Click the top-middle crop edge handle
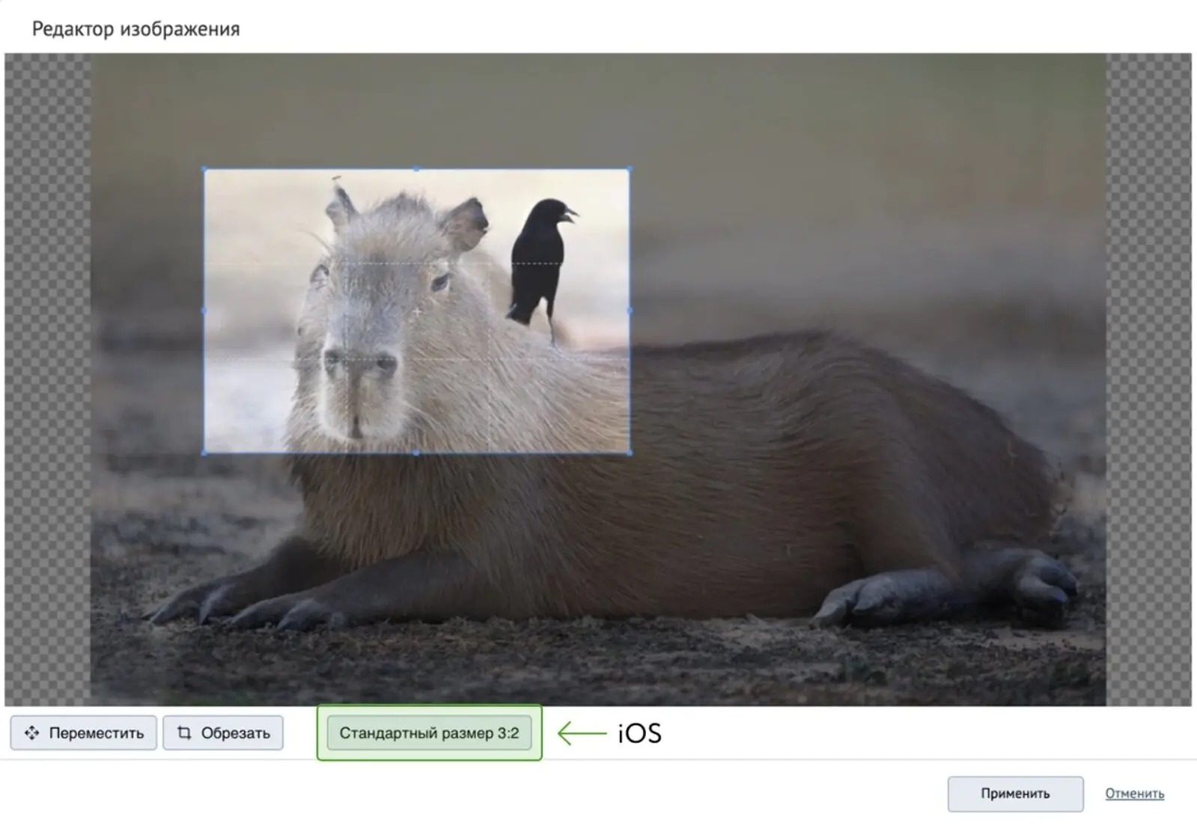The width and height of the screenshot is (1197, 829). [416, 169]
